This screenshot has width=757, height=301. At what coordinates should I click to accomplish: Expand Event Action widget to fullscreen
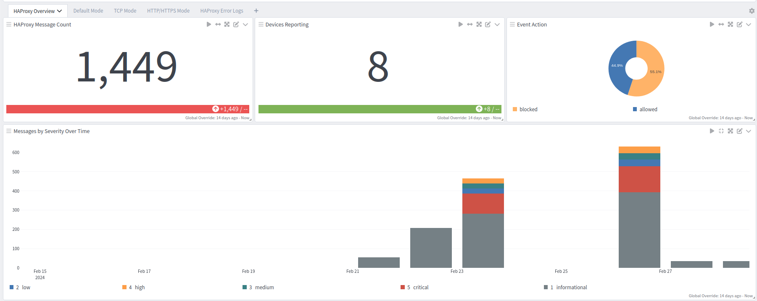pos(730,24)
